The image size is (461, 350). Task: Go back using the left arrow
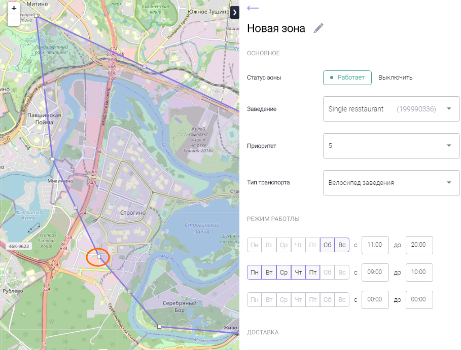click(x=253, y=8)
